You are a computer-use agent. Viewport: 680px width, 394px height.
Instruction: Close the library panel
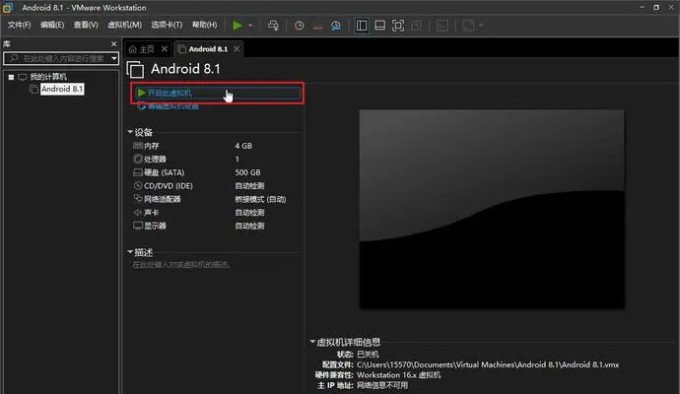point(113,43)
